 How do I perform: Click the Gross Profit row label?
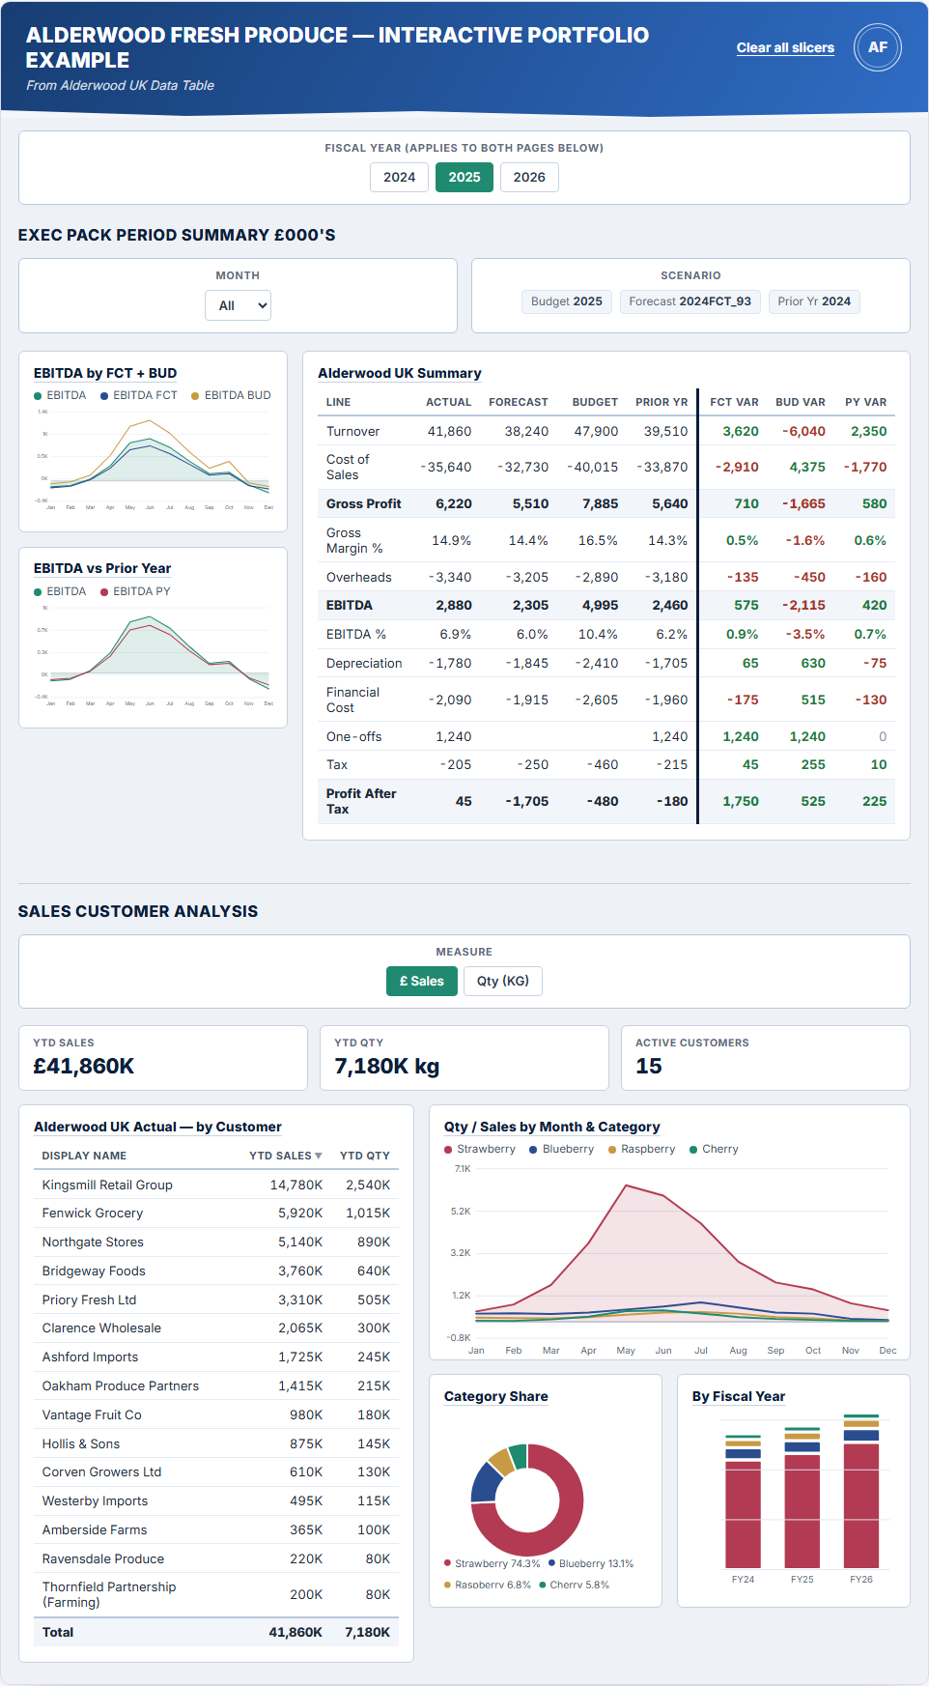(363, 503)
